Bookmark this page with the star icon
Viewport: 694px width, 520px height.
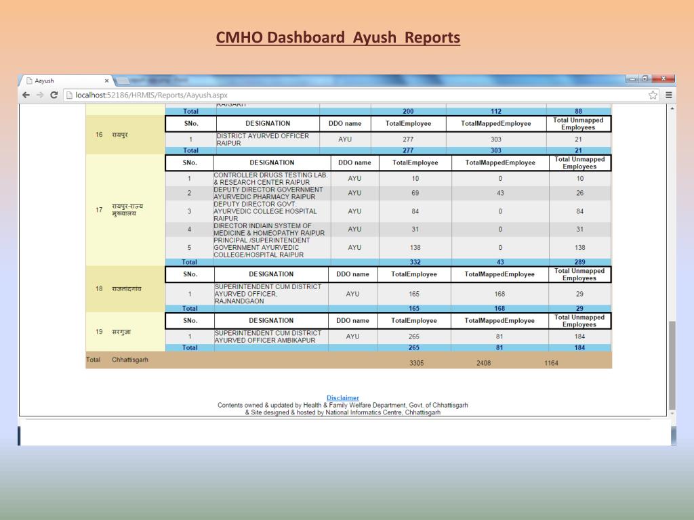(653, 95)
